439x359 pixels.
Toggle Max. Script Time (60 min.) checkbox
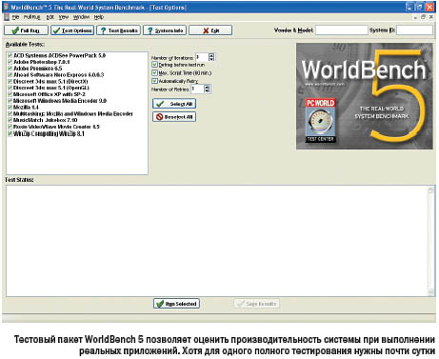[154, 73]
